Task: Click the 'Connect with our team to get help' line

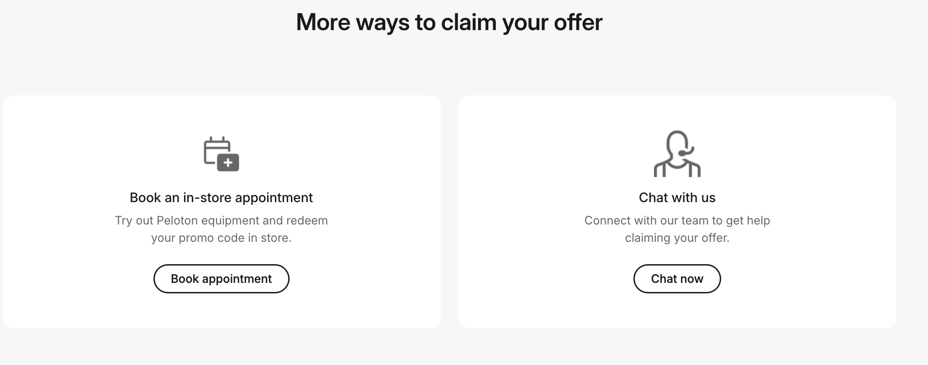Action: (677, 220)
